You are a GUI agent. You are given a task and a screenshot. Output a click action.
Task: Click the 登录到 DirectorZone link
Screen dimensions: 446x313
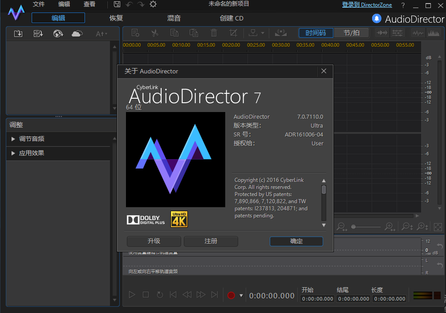pos(367,4)
